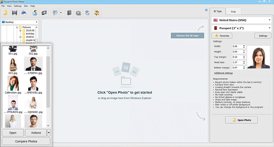The image size is (274, 147).
Task: Select the couple folder in tree
Action: [30, 40]
